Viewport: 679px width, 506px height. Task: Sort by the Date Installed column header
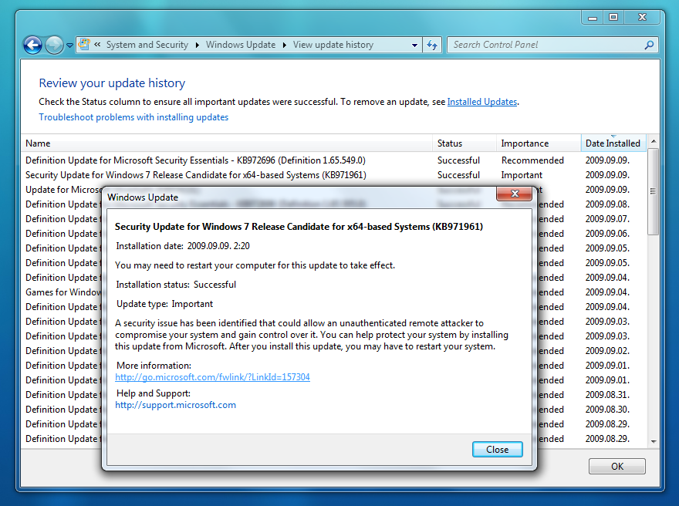coord(613,143)
